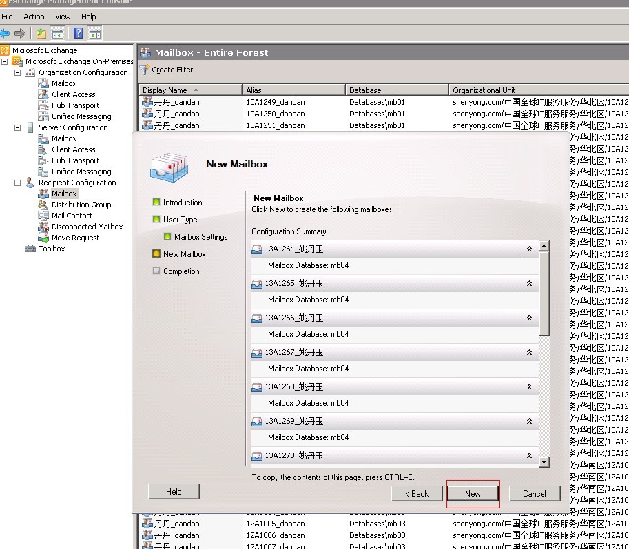This screenshot has height=549, width=629.
Task: Open the Action menu
Action: point(34,17)
